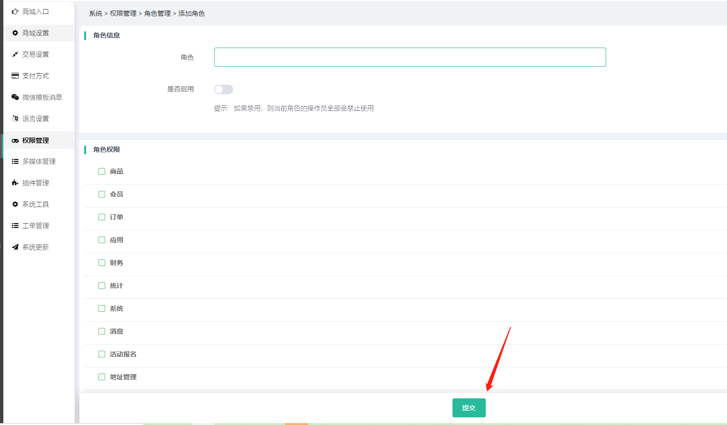Screen dimensions: 727x425
Task: Tick the 订单 permission checkbox
Action: [102, 217]
